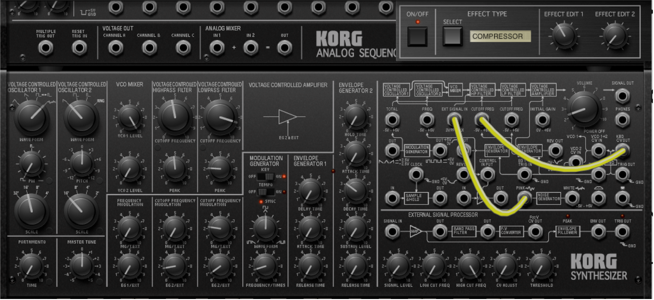
Task: Click the VCO 1 LEVEL knob
Action: 130,117
